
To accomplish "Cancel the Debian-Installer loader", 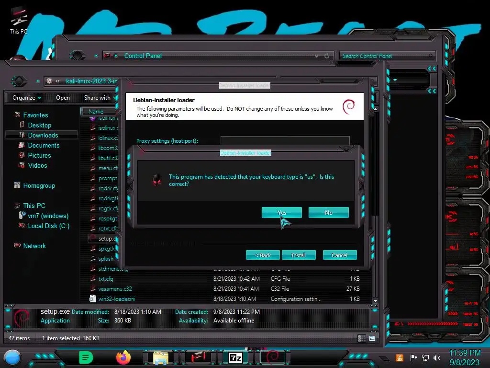I will [339, 255].
